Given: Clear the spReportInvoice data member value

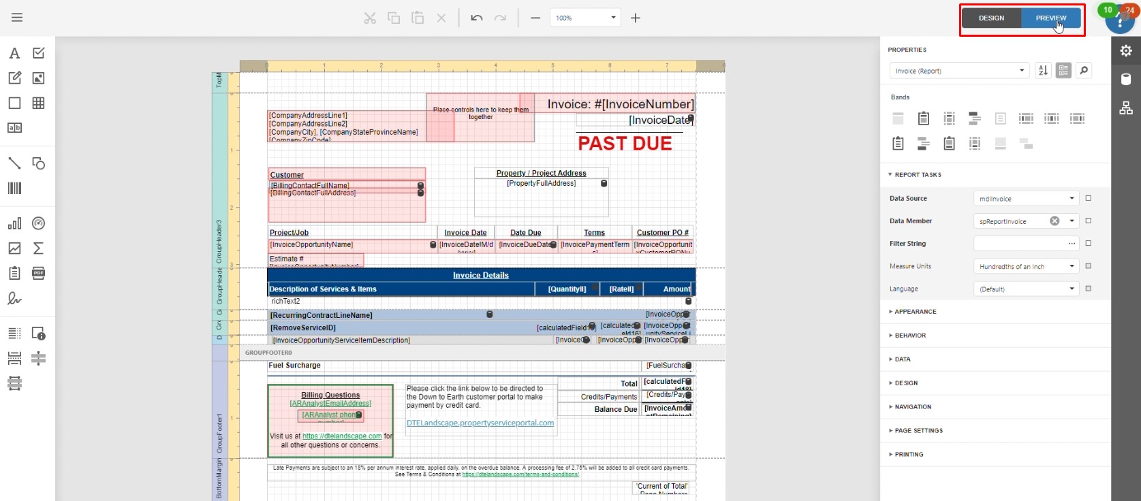Looking at the screenshot, I should coord(1054,221).
